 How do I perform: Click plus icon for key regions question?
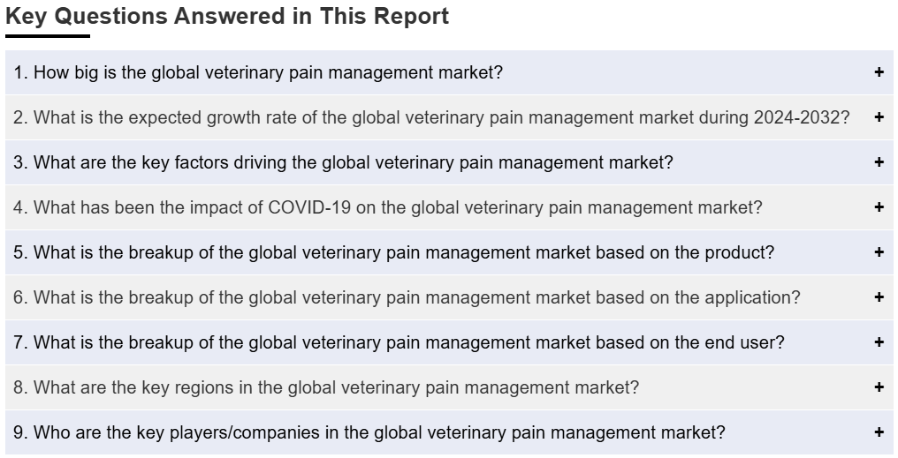tap(879, 387)
